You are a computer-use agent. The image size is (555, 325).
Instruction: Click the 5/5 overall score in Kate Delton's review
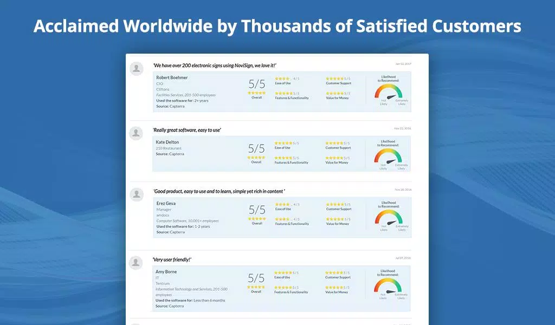click(256, 148)
